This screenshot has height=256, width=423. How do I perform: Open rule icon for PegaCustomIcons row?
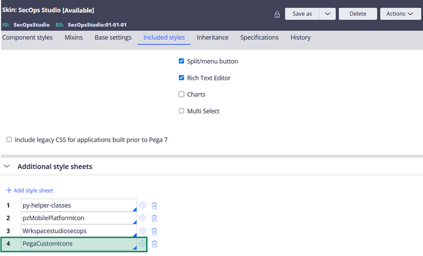[x=142, y=244]
